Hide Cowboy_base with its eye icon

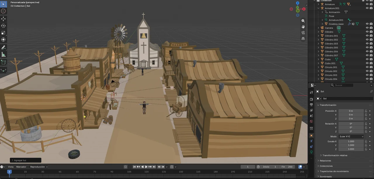(x=367, y=24)
